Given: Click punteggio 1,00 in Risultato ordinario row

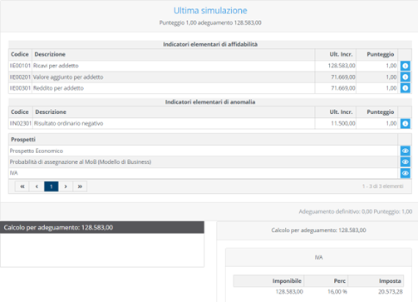Looking at the screenshot, I should coord(391,123).
